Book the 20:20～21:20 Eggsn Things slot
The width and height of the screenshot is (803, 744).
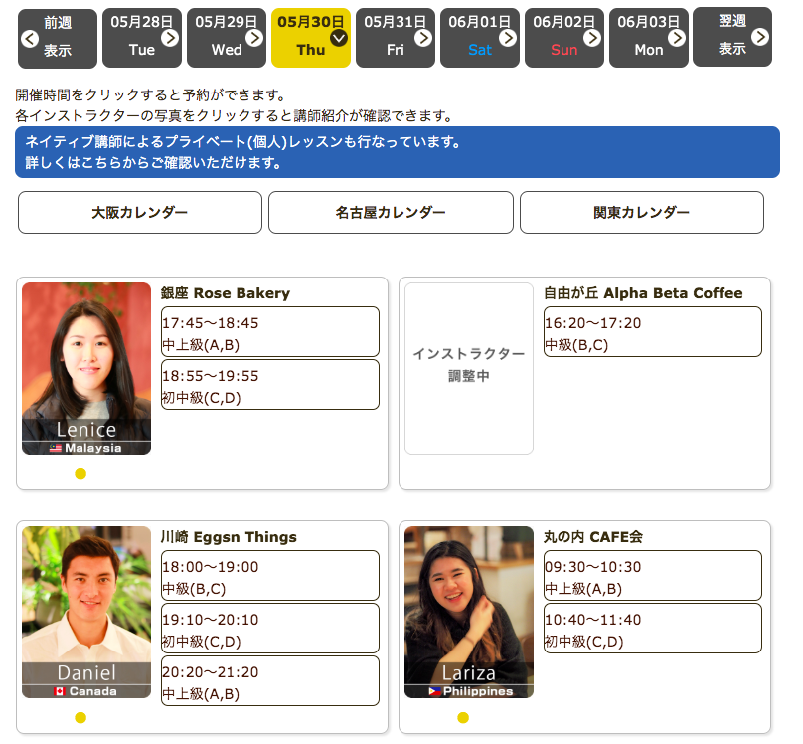(270, 681)
